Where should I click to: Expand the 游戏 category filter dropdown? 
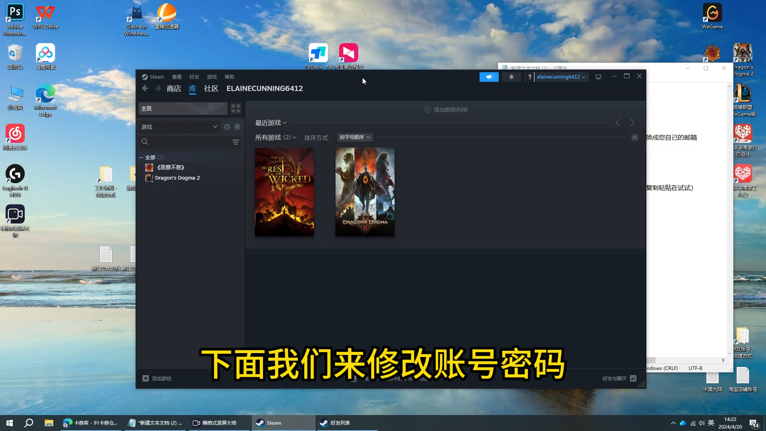coord(179,127)
